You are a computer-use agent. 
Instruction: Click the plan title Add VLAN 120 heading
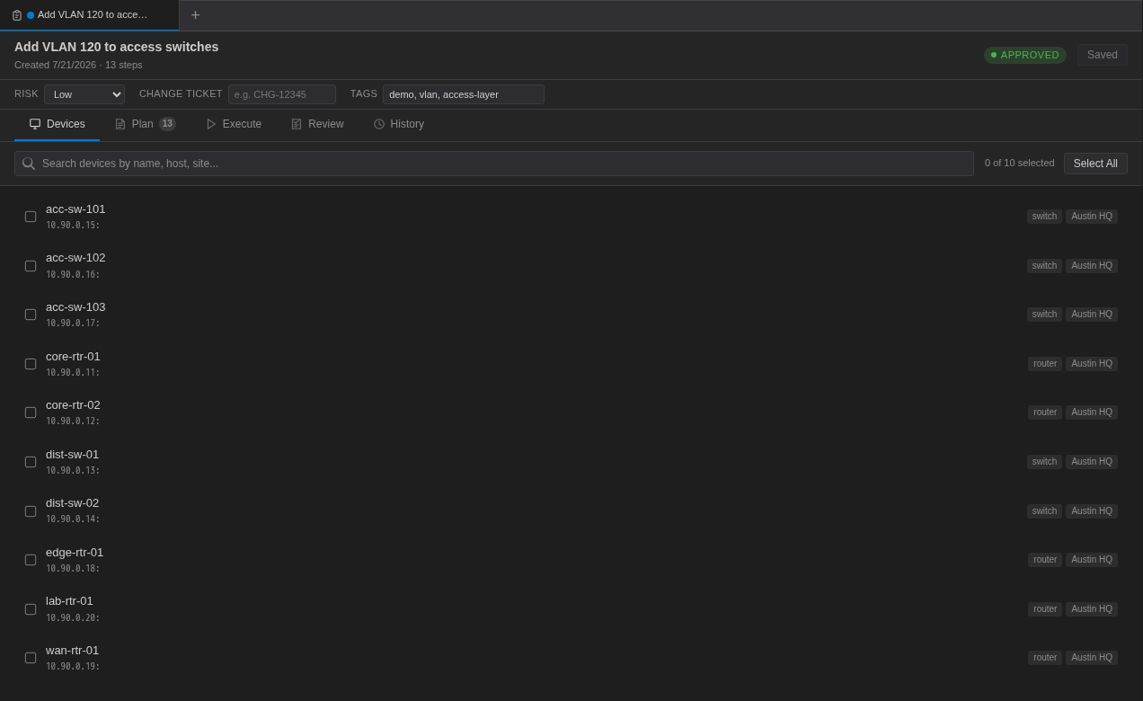coord(116,47)
